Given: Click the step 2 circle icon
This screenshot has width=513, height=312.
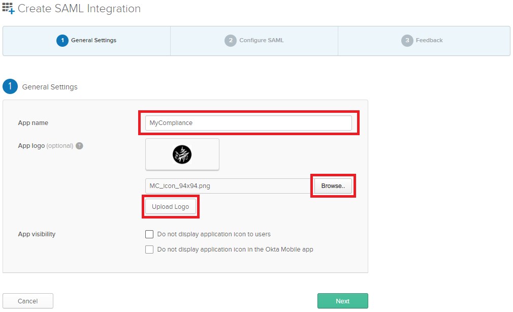Looking at the screenshot, I should (230, 40).
